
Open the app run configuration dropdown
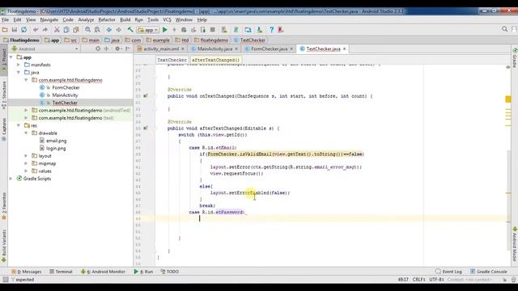tap(148, 30)
